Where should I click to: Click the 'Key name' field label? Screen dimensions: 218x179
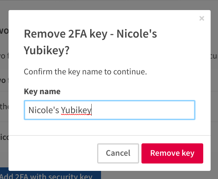tap(42, 91)
